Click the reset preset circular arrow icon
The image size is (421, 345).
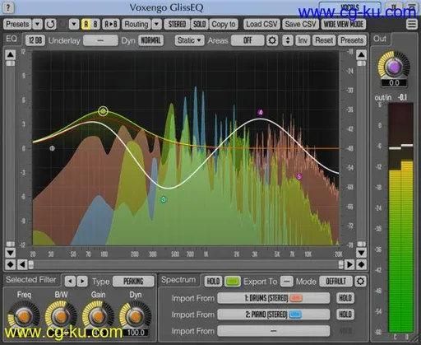tap(50, 25)
